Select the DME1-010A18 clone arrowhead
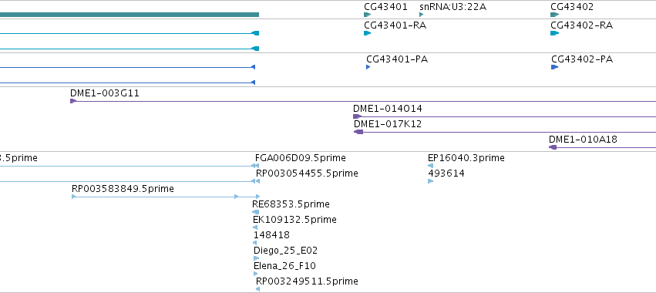Image resolution: width=656 pixels, height=293 pixels. click(553, 147)
